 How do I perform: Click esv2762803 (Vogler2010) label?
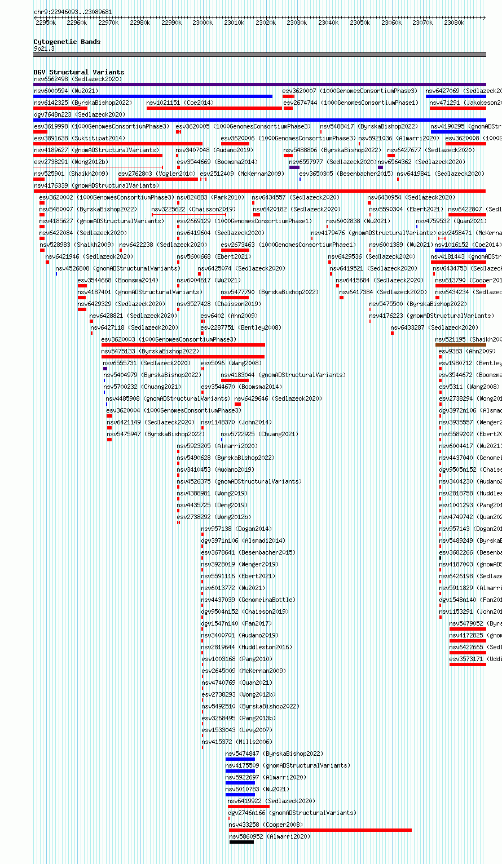[157, 174]
